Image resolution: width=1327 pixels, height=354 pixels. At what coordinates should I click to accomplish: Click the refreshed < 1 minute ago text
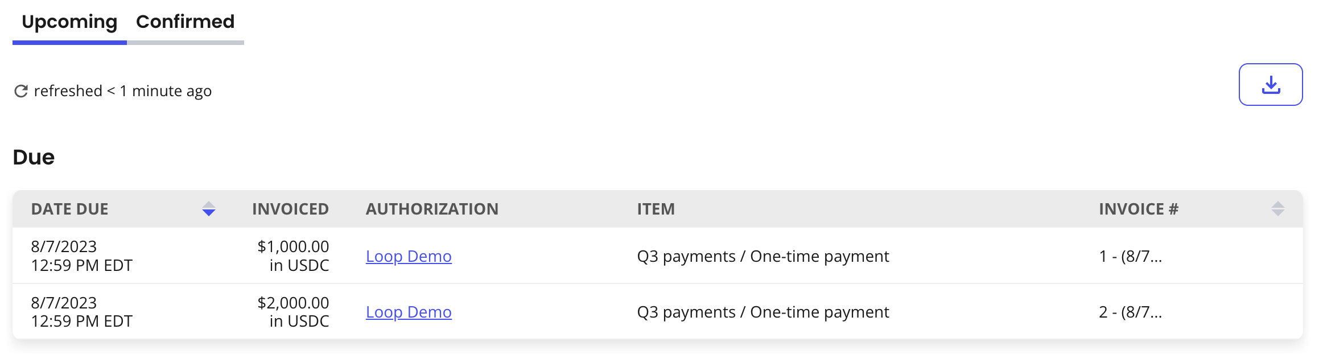click(x=122, y=91)
